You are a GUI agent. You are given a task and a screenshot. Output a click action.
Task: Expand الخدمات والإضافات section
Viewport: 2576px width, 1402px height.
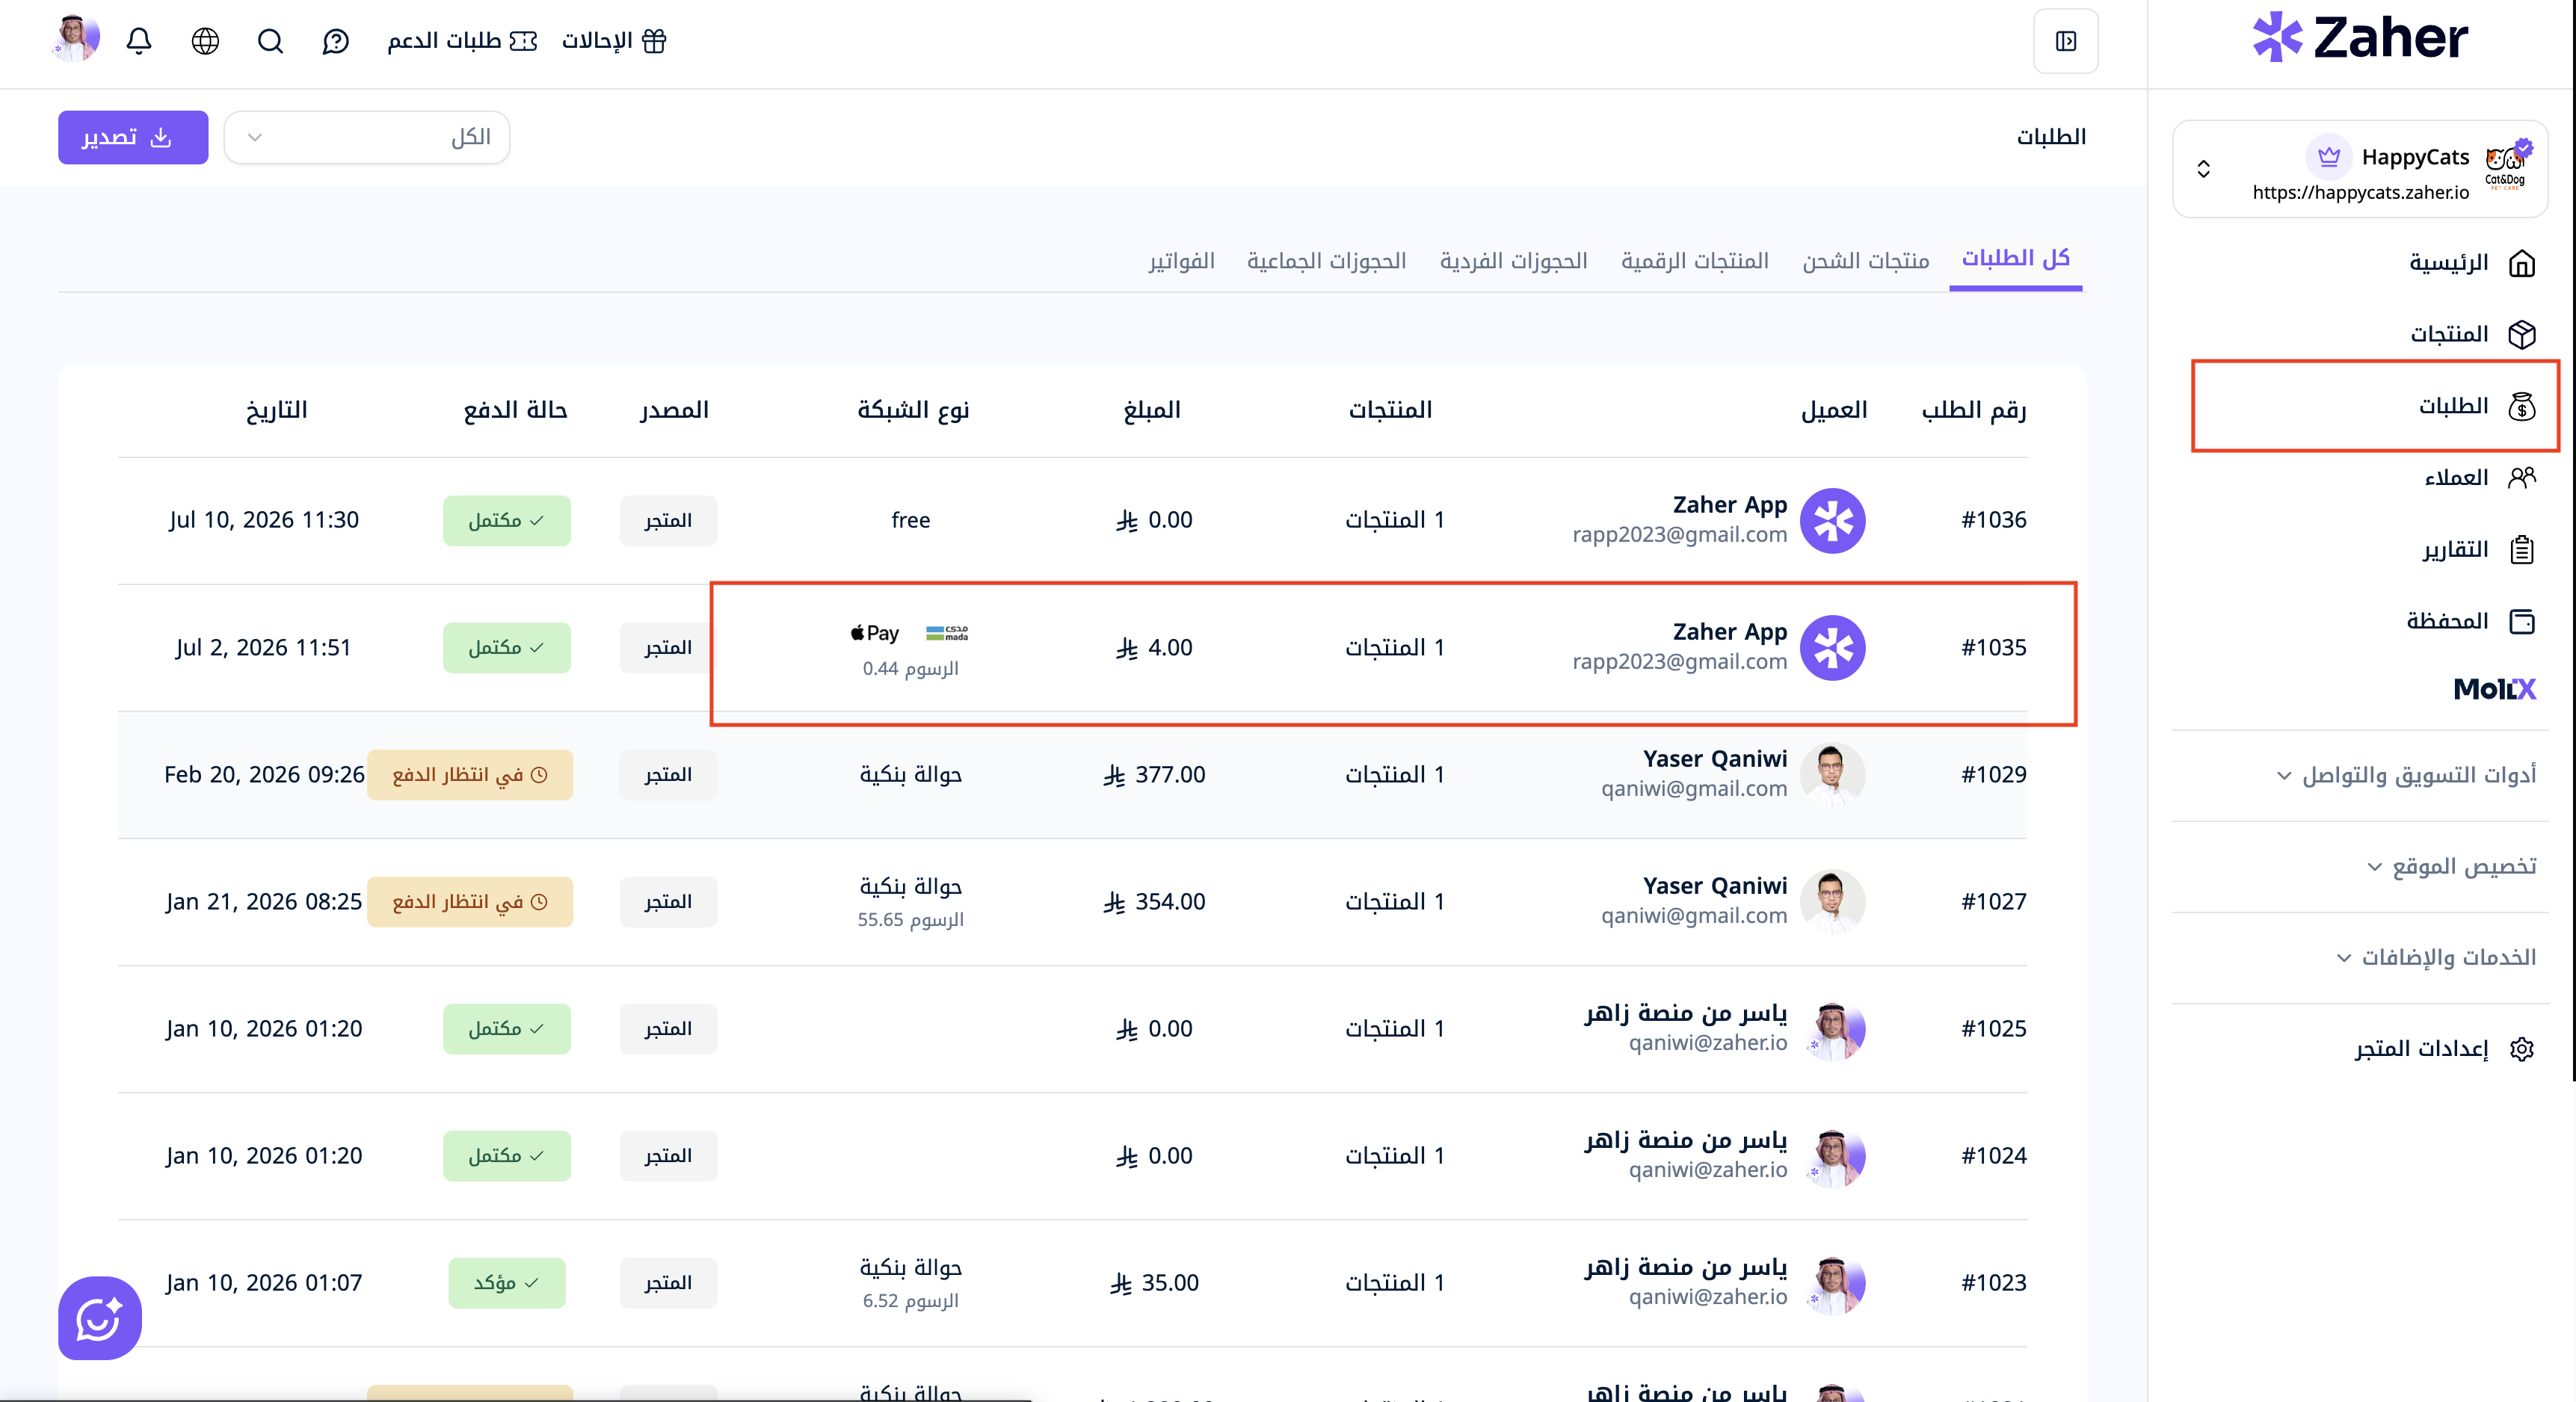click(x=2437, y=958)
